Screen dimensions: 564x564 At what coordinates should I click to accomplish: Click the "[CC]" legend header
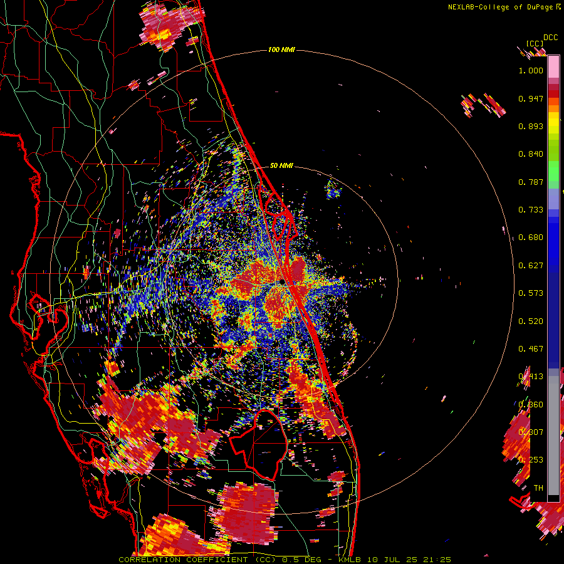535,43
